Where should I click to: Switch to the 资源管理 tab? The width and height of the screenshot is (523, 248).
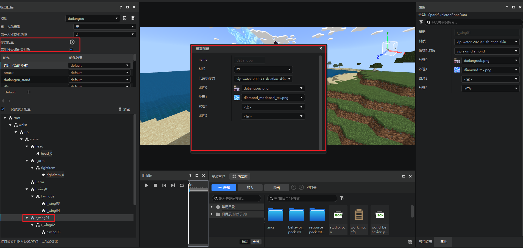pos(218,176)
